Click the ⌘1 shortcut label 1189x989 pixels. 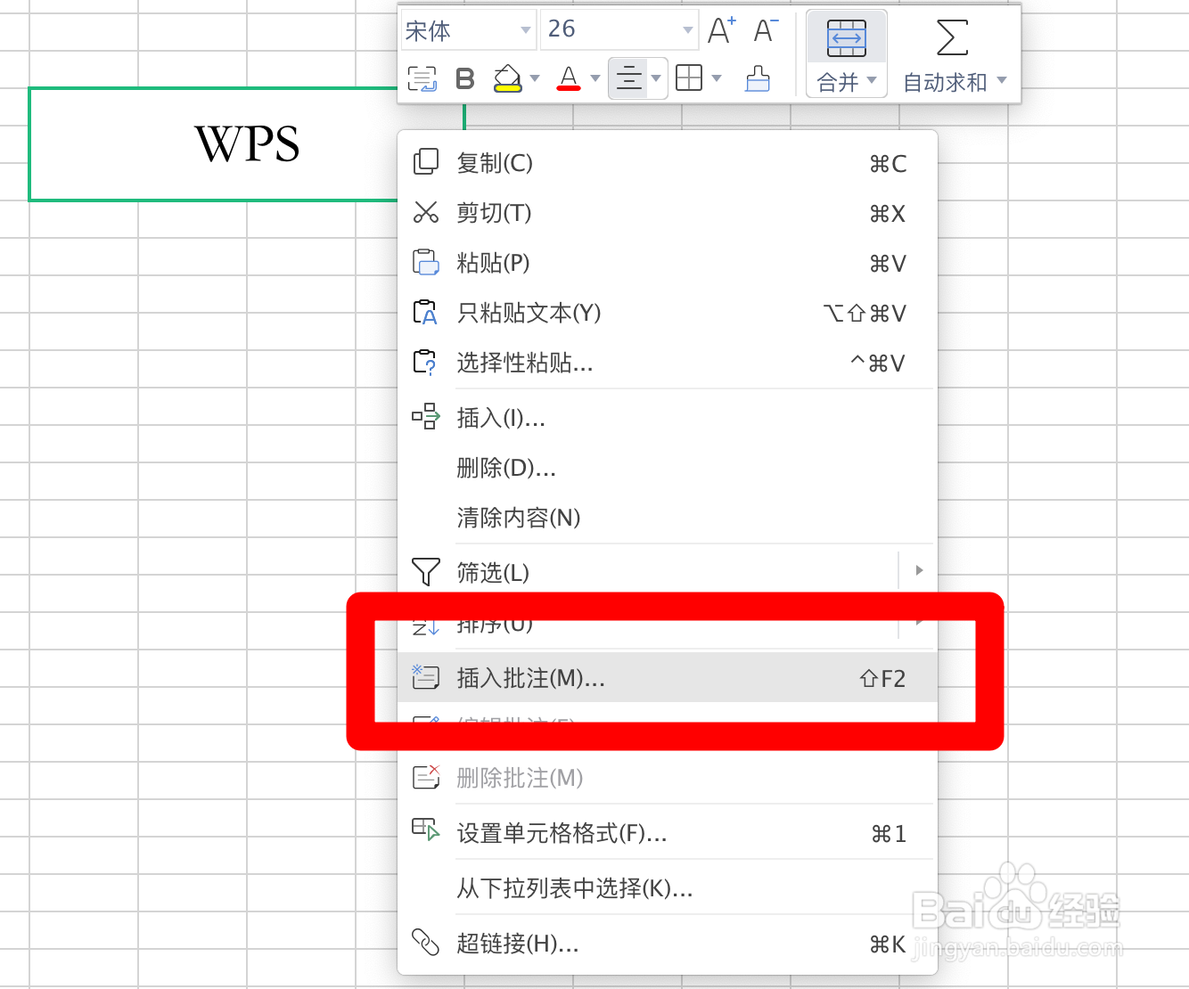pyautogui.click(x=889, y=834)
